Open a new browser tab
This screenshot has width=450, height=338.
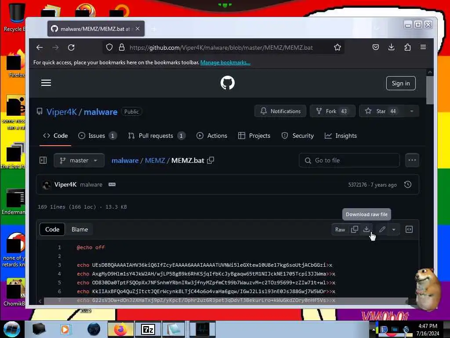point(154,29)
